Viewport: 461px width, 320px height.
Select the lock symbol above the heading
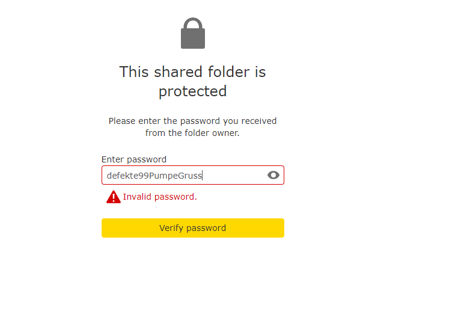(192, 34)
